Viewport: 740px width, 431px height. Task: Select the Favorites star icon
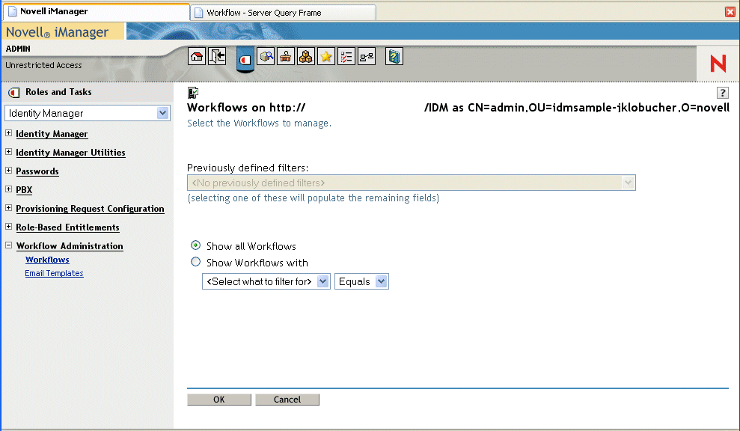click(325, 56)
